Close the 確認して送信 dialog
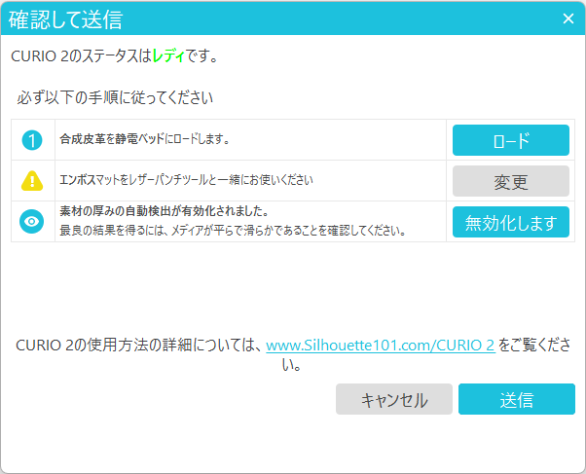The width and height of the screenshot is (586, 474). pyautogui.click(x=568, y=18)
